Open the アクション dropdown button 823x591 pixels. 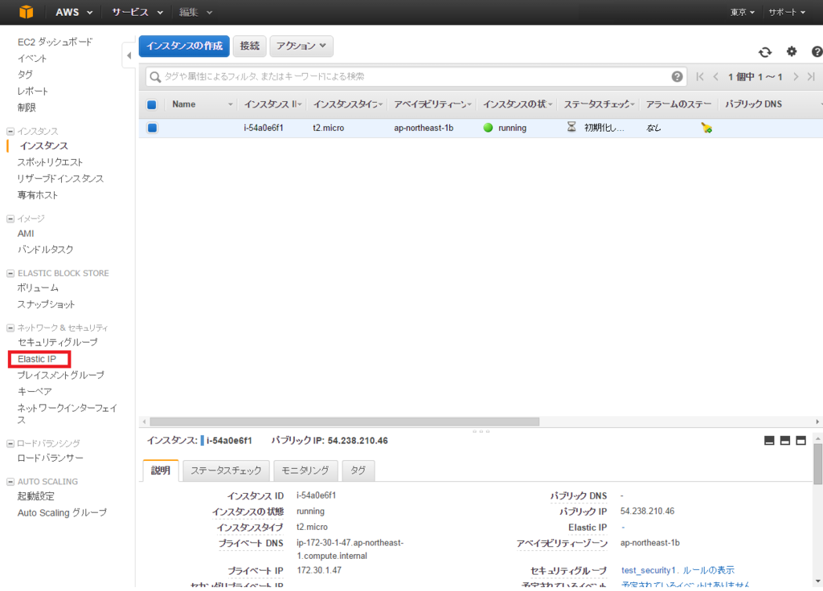tap(301, 46)
